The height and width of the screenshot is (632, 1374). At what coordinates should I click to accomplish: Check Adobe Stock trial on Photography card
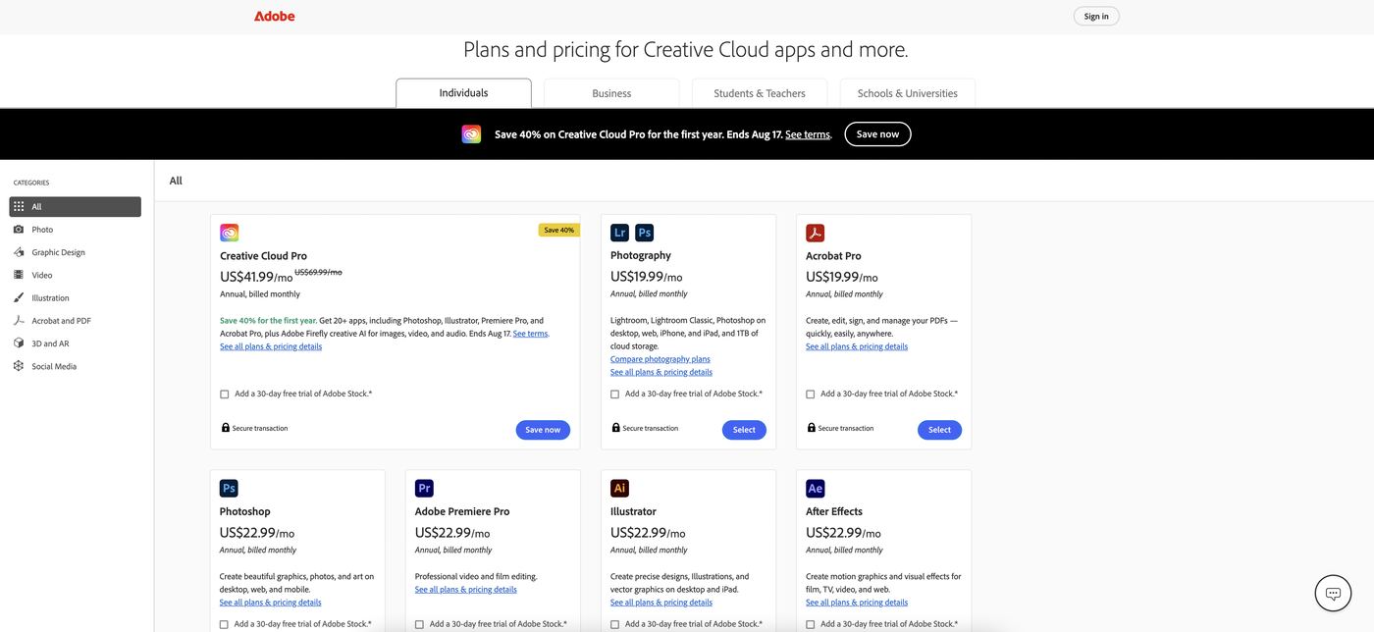(x=614, y=395)
